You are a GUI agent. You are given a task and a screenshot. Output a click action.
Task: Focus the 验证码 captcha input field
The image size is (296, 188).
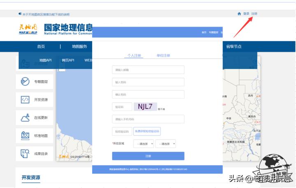tap(122, 107)
